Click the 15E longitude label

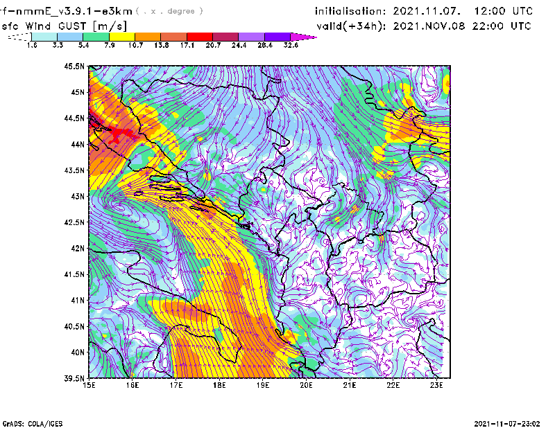[89, 385]
